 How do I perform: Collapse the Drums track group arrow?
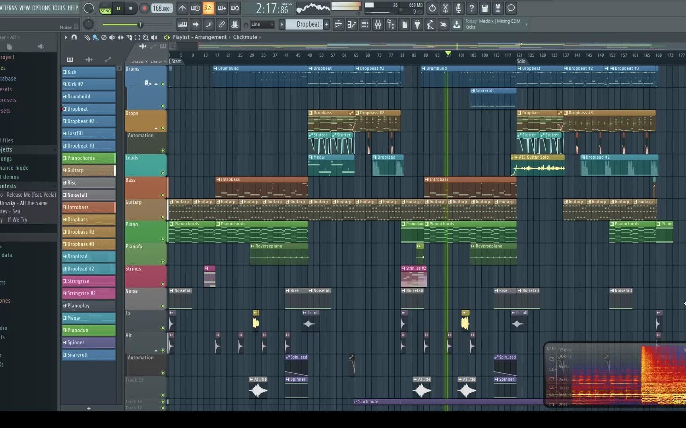click(156, 84)
